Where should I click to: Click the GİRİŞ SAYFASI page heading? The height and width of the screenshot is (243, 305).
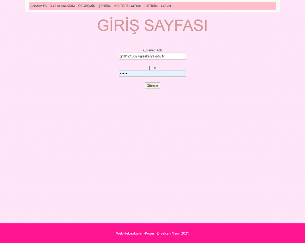tap(152, 25)
